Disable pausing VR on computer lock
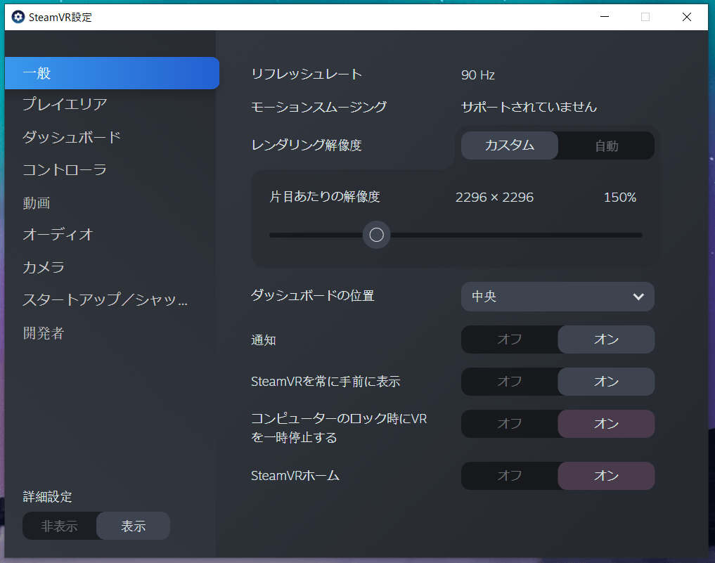Screen dimensions: 715x563 point(509,424)
